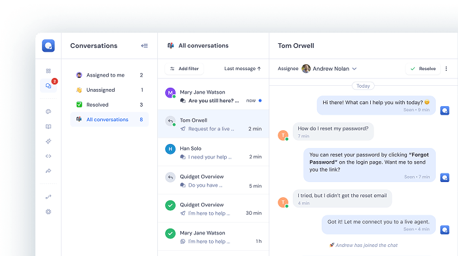Select the Resolved folder

pos(109,105)
